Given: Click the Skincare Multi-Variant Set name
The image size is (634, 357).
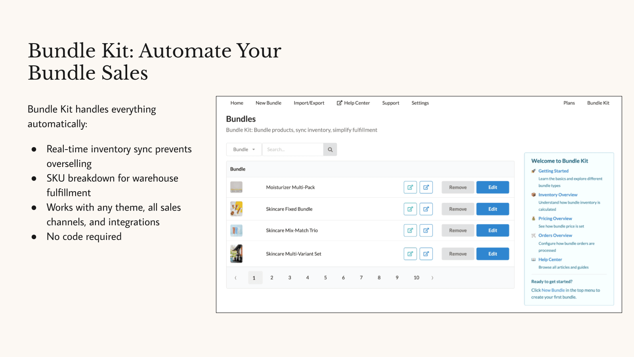Looking at the screenshot, I should click(294, 254).
